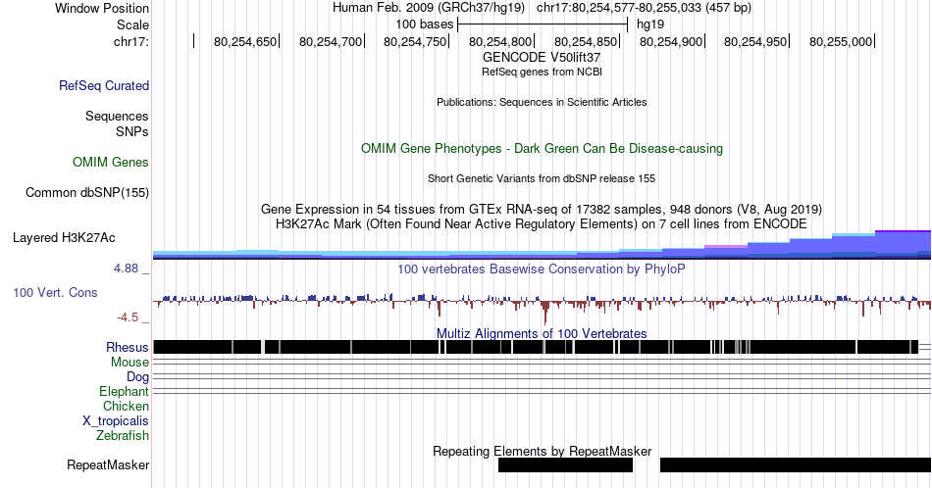Click the chr17: base position label
Image resolution: width=932 pixels, height=488 pixels.
coord(130,41)
